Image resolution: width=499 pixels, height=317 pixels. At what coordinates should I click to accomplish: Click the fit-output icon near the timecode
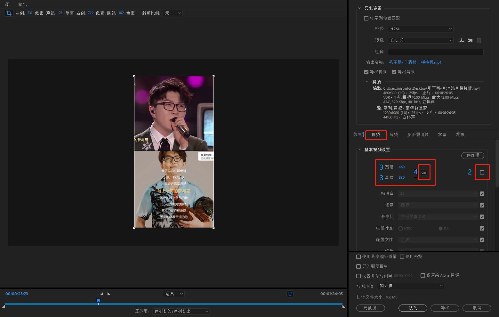(290, 294)
